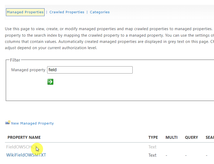The image size is (214, 164).
Task: Open the FieldOWSCHCS property
Action: (22, 147)
